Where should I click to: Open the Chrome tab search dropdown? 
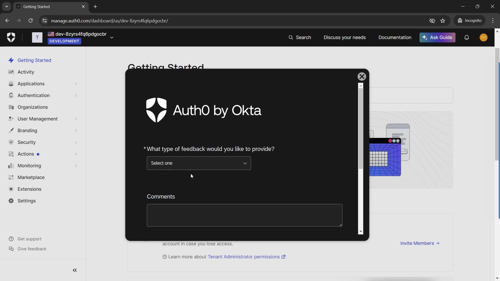[x=7, y=7]
